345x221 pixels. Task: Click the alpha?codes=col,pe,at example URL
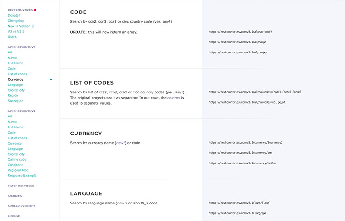[x=247, y=102]
